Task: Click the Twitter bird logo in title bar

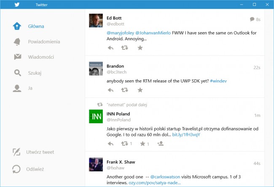Action: pyautogui.click(x=17, y=4)
